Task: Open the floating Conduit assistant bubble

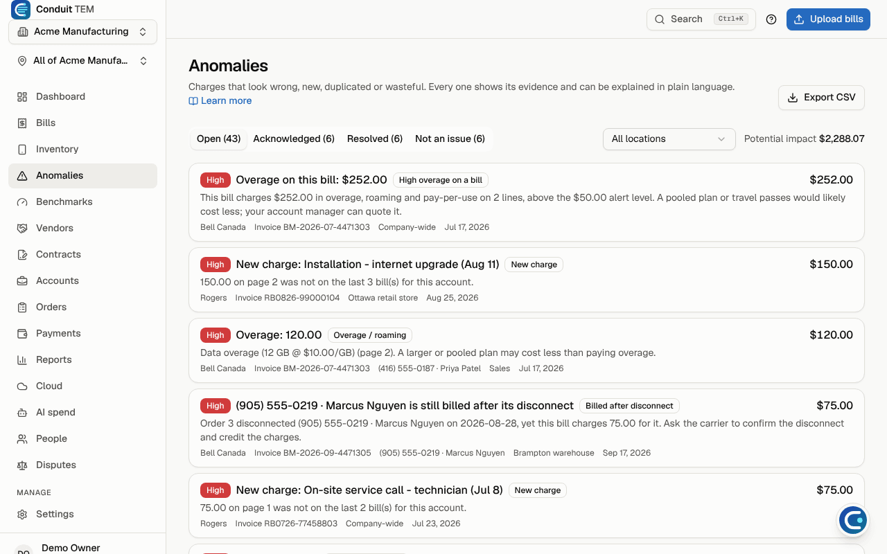Action: 852,520
